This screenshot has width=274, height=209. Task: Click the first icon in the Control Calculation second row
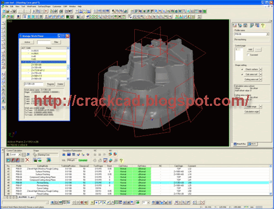8,160
